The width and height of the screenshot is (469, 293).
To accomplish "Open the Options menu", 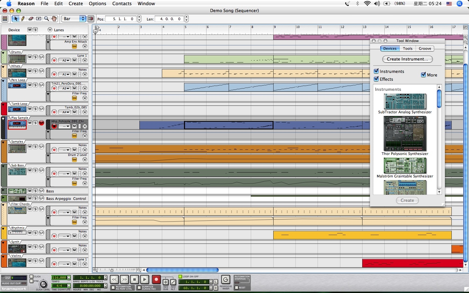I will [97, 4].
